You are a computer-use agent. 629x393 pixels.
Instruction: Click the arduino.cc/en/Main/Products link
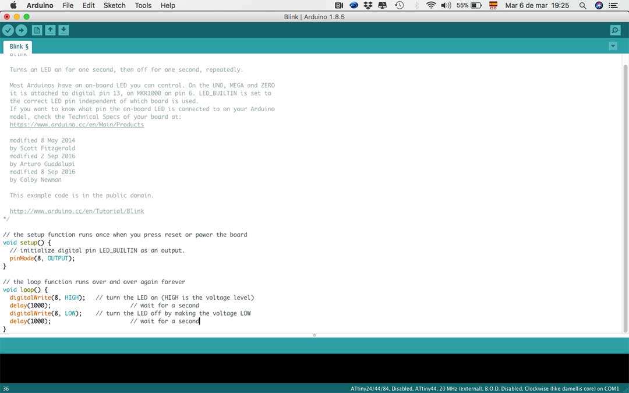point(77,125)
